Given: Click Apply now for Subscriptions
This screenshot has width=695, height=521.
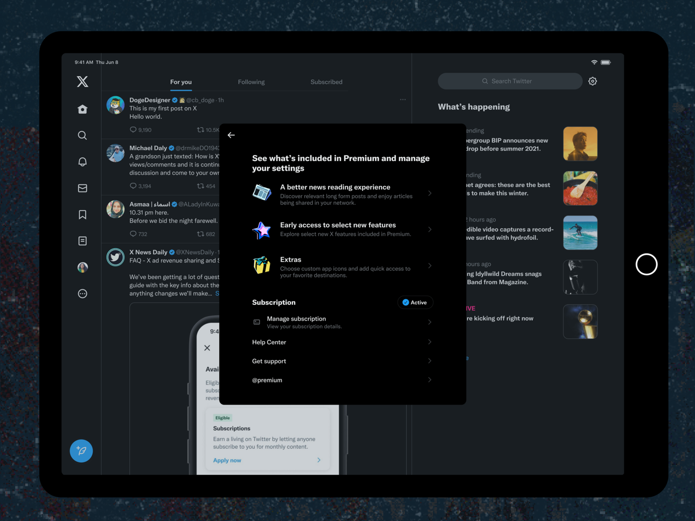Looking at the screenshot, I should (227, 460).
